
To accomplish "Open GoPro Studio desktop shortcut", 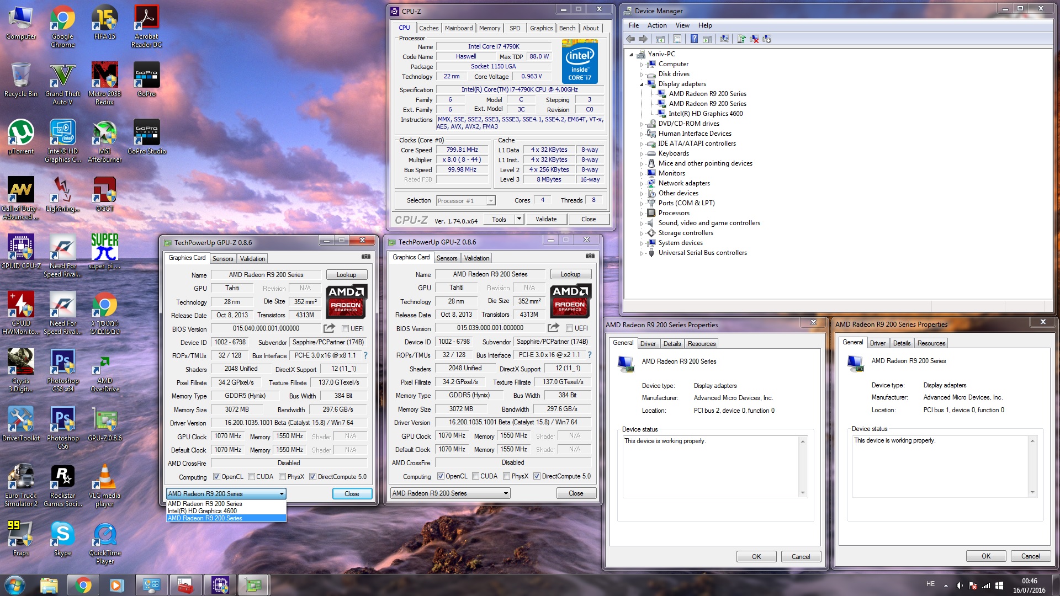I will coord(146,138).
